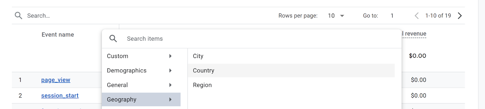Choose the City dimension
The width and height of the screenshot is (485, 109).
tap(291, 56)
